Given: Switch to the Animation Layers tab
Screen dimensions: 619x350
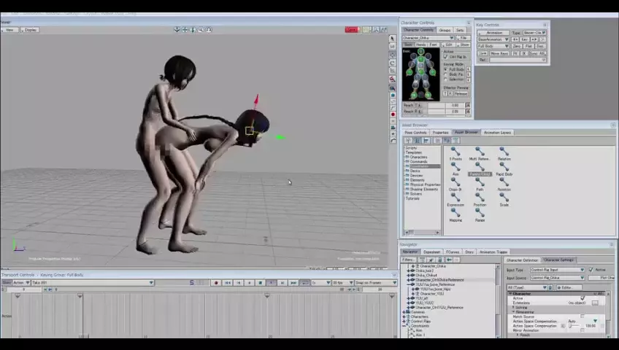Looking at the screenshot, I should click(x=497, y=133).
